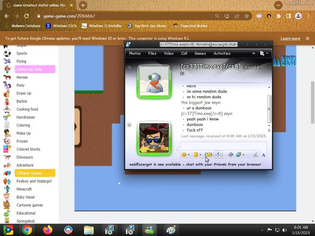Expand the wink dropdown arrow

[x=200, y=155]
